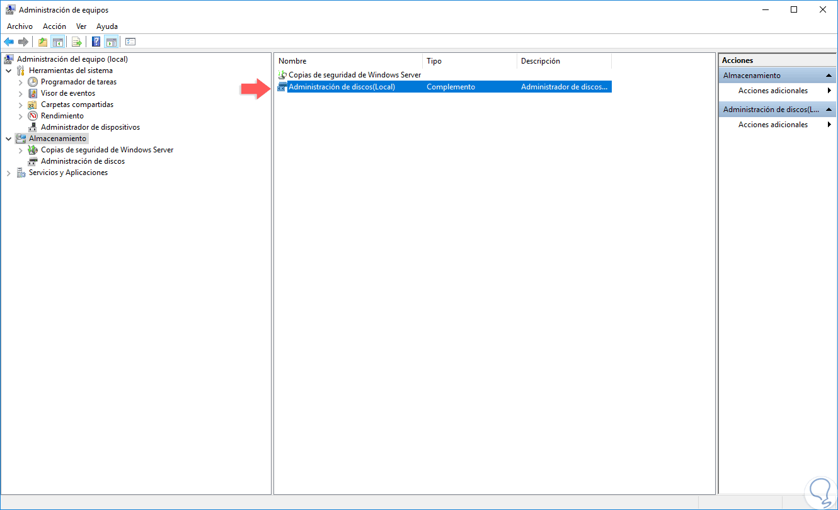
Task: Open the Ayuda menu
Action: coord(107,26)
